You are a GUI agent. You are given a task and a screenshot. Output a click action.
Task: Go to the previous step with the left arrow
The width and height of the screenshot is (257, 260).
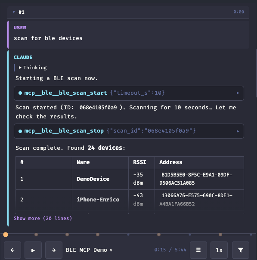point(12,250)
